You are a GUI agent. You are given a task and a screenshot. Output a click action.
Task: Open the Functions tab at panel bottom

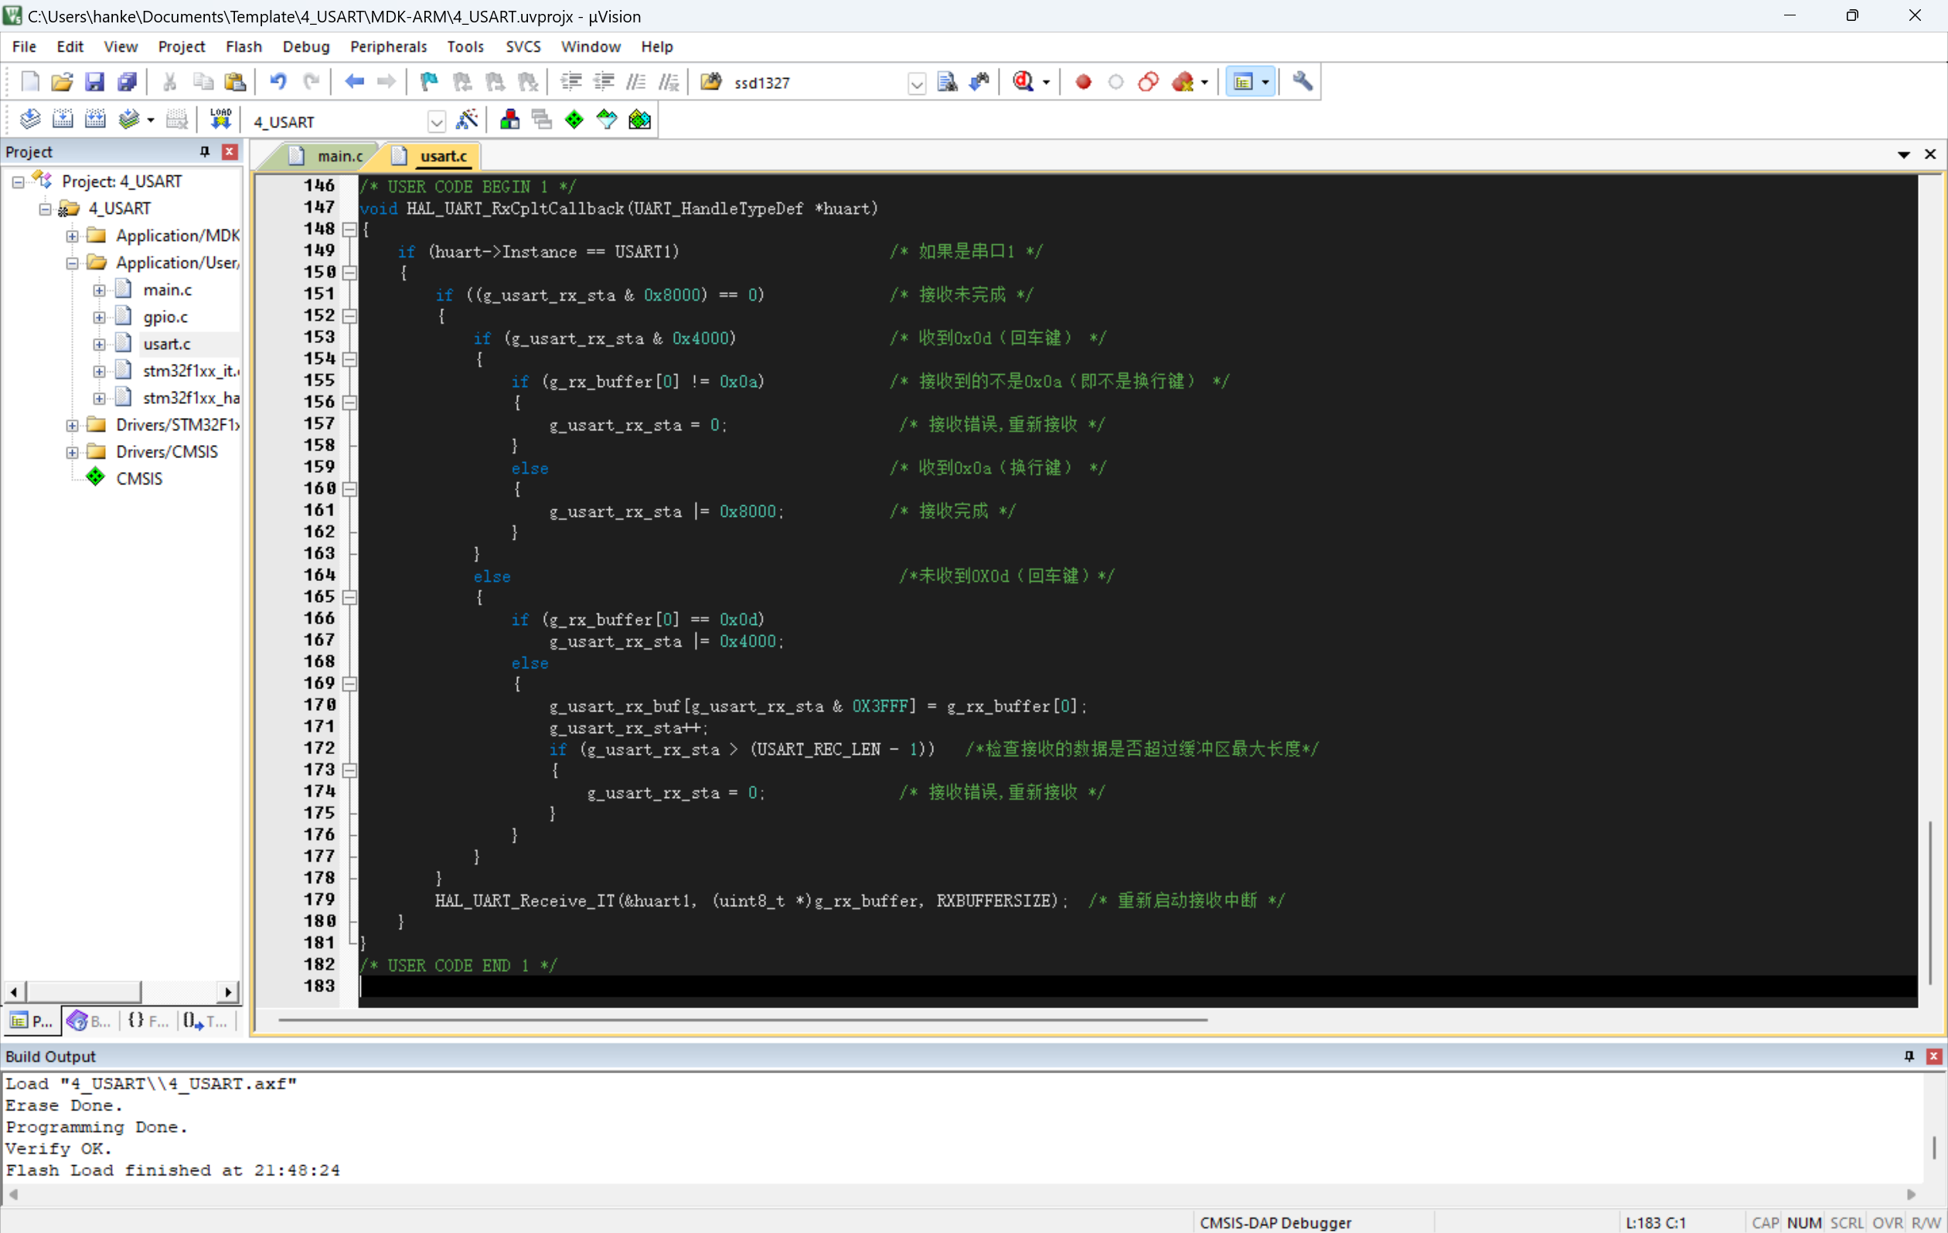[x=148, y=1021]
